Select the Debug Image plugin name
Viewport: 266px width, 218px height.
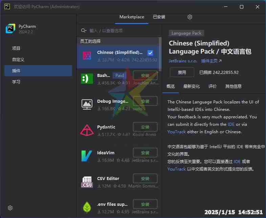pos(113,101)
